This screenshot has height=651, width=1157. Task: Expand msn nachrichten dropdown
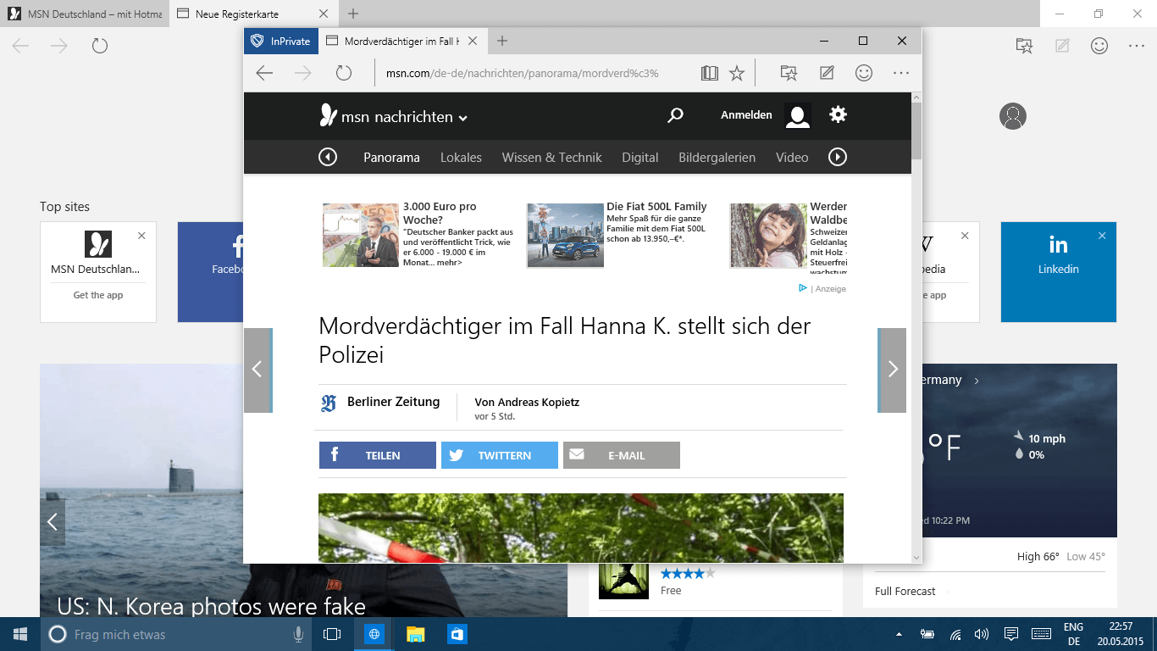click(463, 119)
